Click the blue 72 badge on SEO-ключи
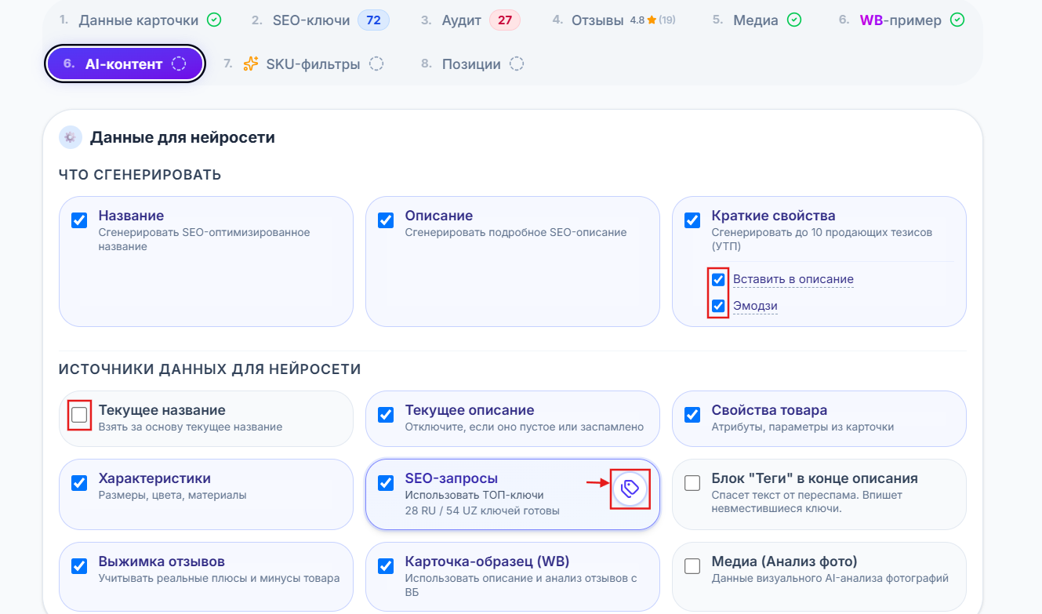 (373, 20)
